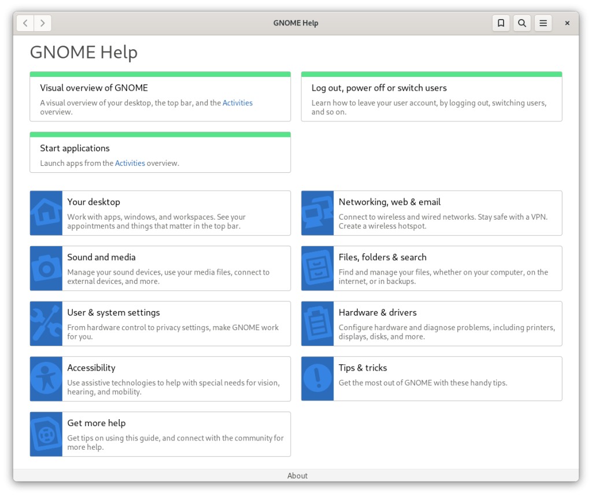
Task: Click 'From hardware control to privacy settings' text
Action: [173, 332]
